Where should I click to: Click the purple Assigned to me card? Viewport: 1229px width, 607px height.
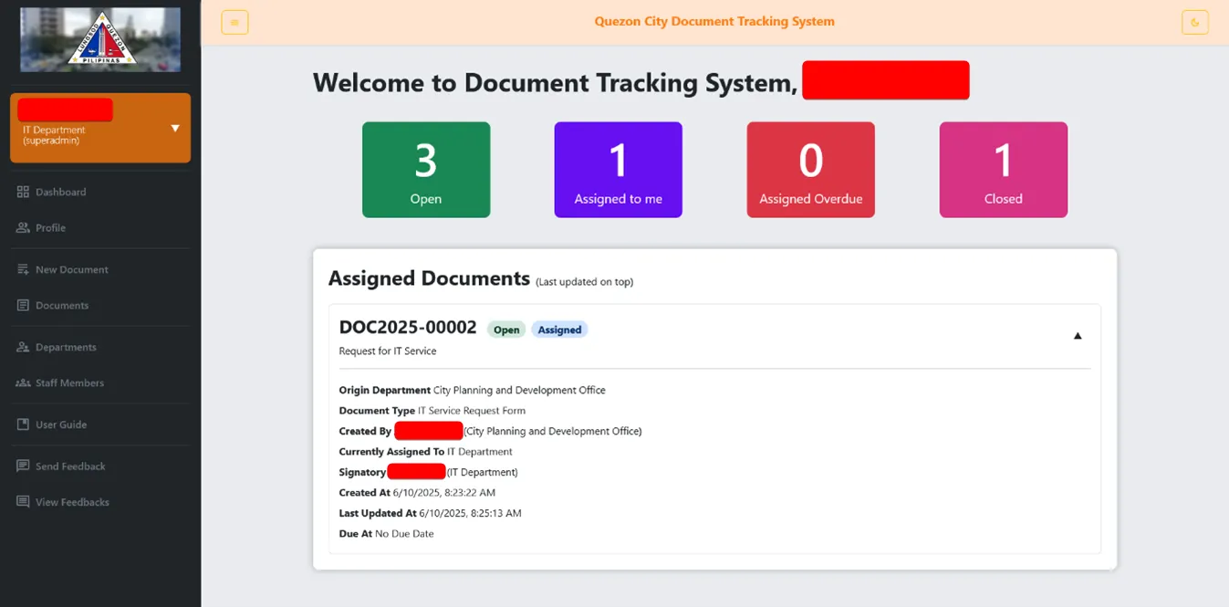click(619, 170)
